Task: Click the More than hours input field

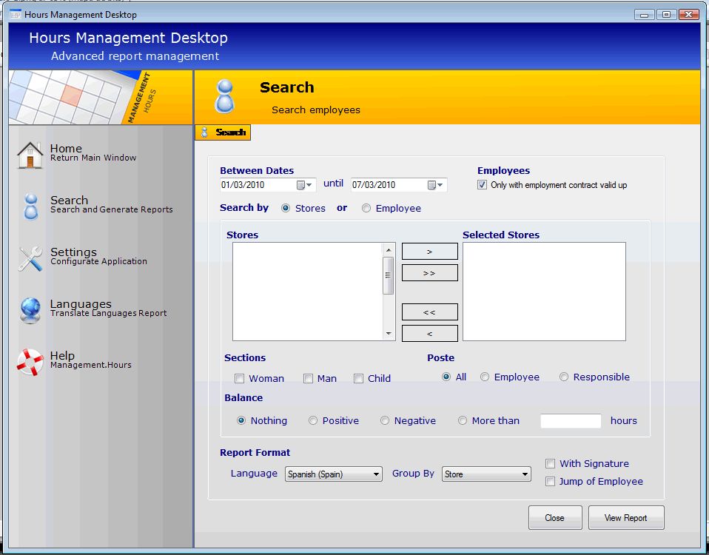Action: pos(571,421)
